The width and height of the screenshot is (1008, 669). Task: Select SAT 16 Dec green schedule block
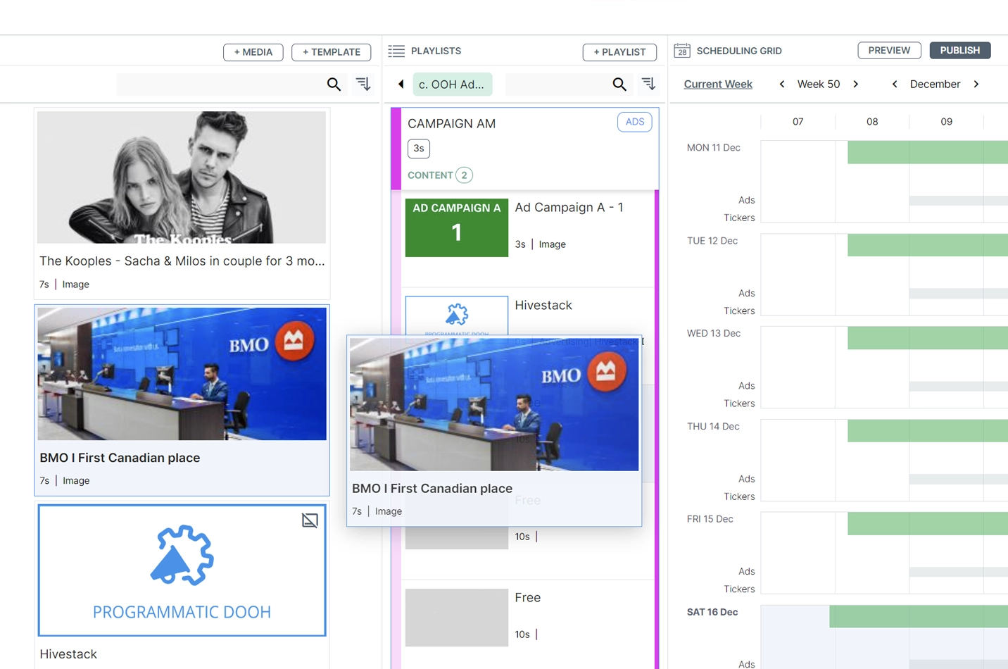point(919,616)
